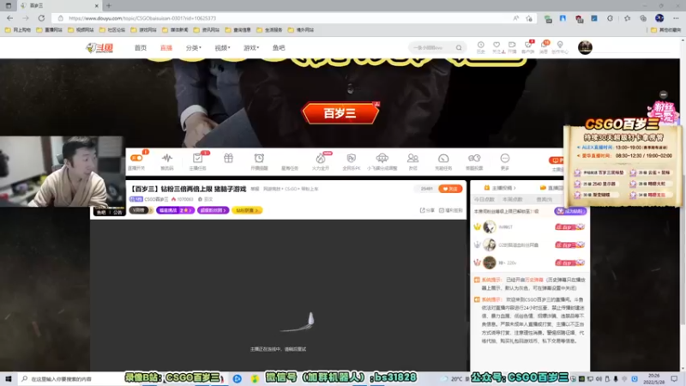686x386 pixels.
Task: Select the 直播 live menu item
Action: tap(166, 48)
